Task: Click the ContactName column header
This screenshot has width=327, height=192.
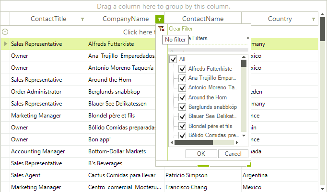Action: pyautogui.click(x=203, y=19)
